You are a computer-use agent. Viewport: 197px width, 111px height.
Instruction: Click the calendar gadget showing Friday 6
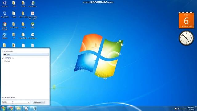pos(186,20)
